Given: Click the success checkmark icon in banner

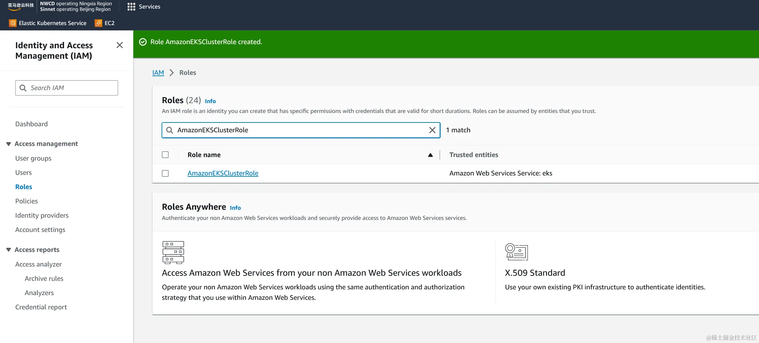Looking at the screenshot, I should click(143, 42).
